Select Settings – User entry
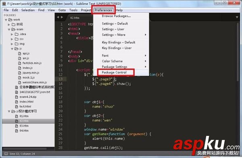Viewport: 242px width, 158px height. click(x=113, y=29)
